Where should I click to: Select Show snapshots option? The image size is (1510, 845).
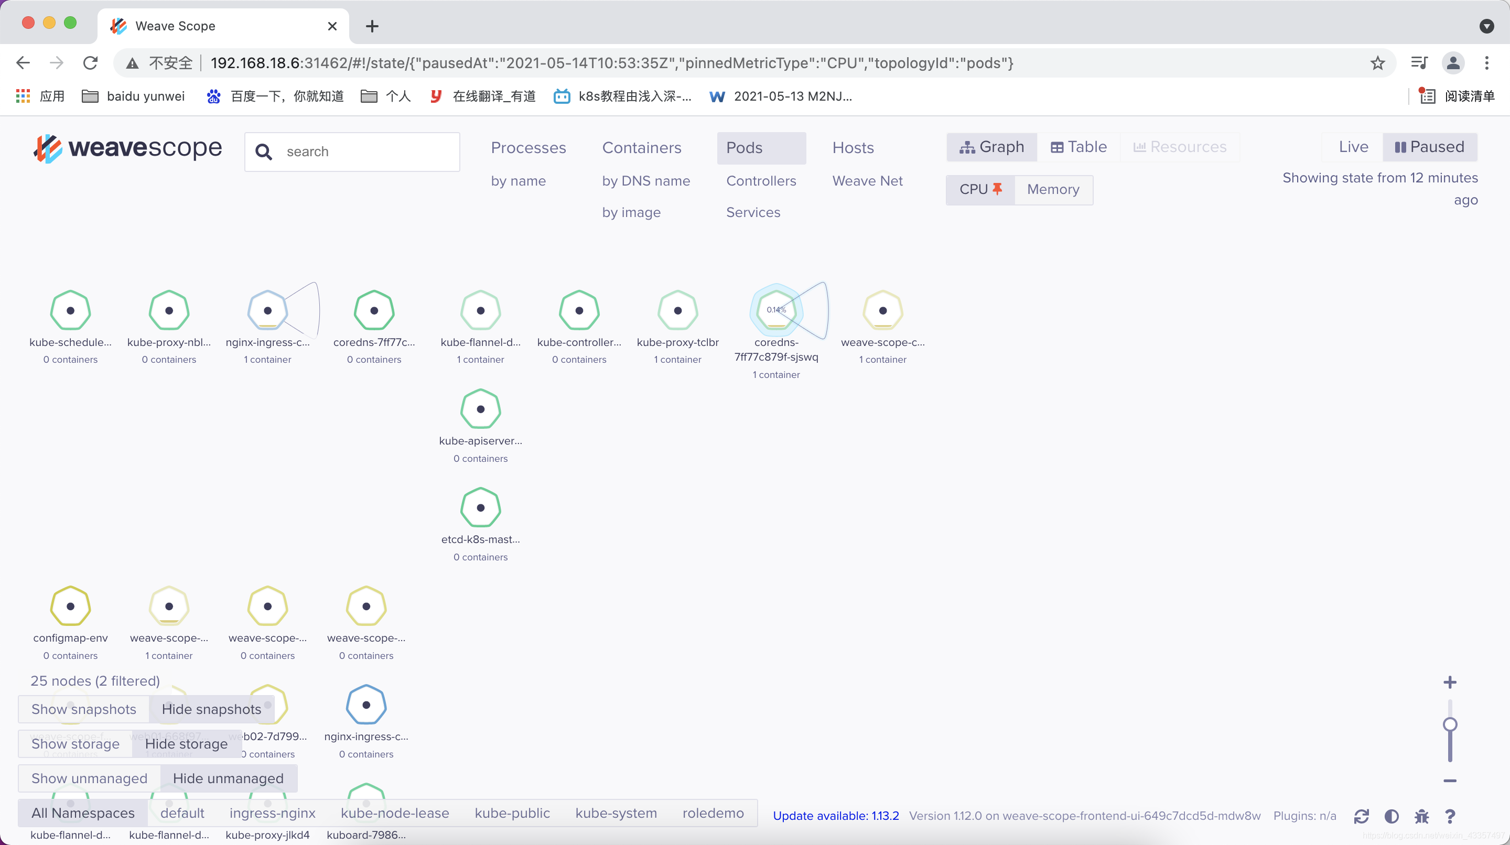84,709
